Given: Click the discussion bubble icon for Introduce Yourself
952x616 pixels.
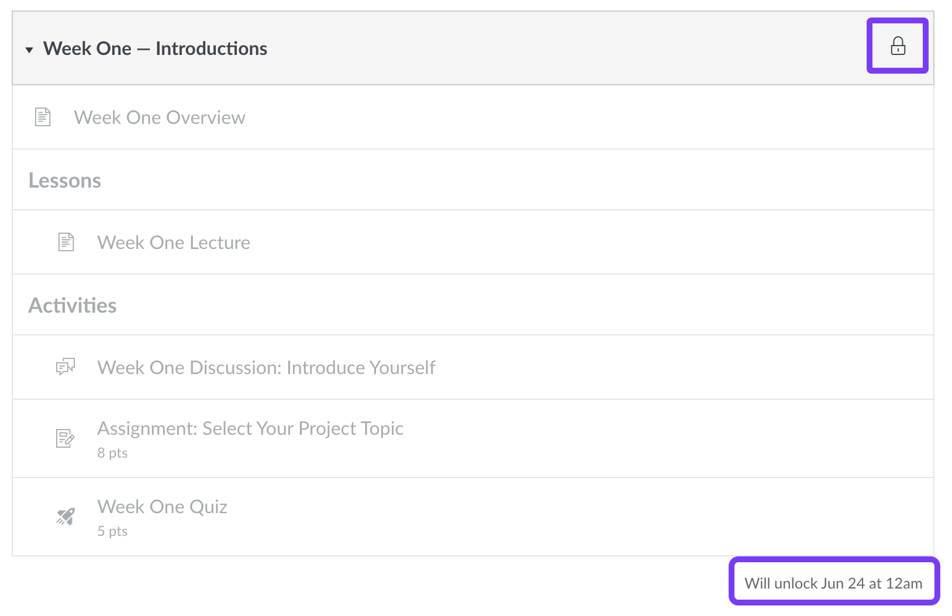Looking at the screenshot, I should [x=64, y=367].
